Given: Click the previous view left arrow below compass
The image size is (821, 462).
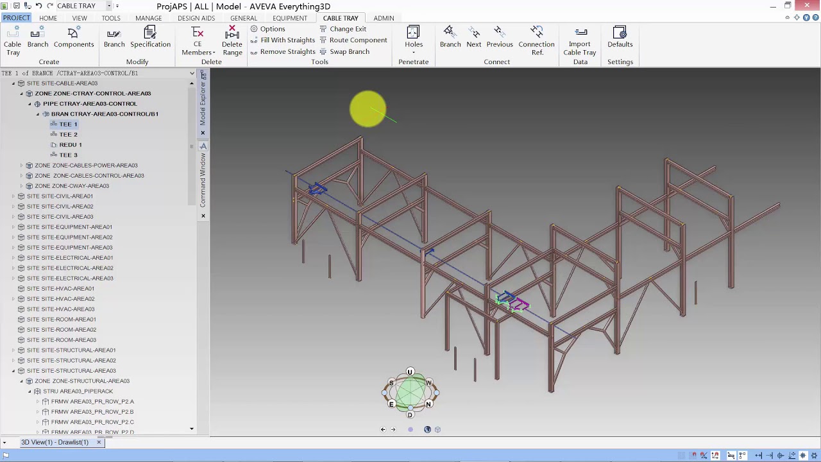Looking at the screenshot, I should coord(383,429).
